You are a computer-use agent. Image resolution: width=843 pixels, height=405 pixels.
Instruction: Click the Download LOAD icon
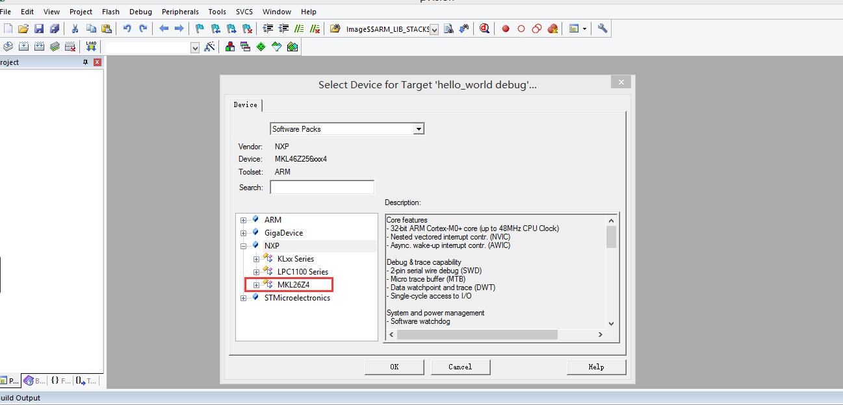tap(91, 47)
